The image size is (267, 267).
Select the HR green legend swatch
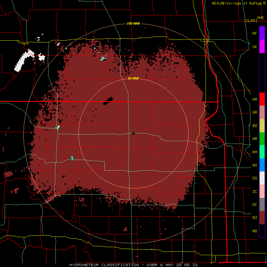262,139
